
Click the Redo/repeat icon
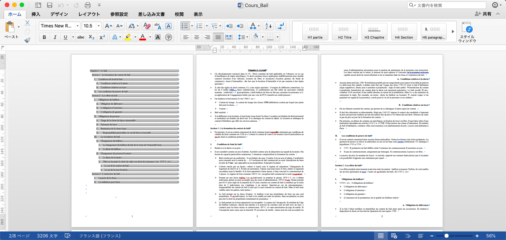pyautogui.click(x=76, y=5)
